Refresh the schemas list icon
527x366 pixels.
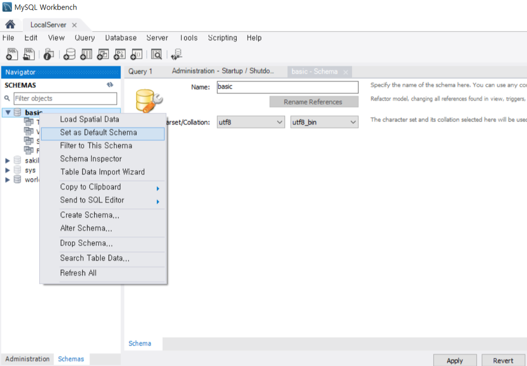pyautogui.click(x=110, y=85)
